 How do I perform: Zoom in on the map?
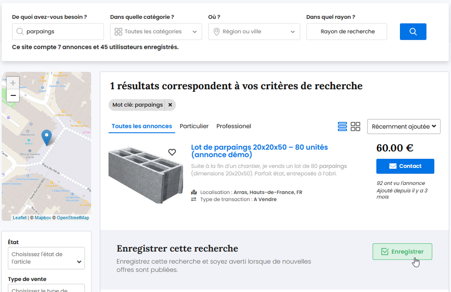pos(13,83)
